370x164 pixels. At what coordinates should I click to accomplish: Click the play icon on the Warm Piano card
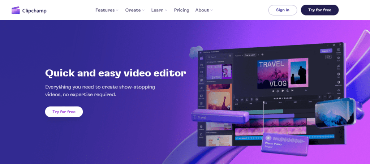click(268, 138)
